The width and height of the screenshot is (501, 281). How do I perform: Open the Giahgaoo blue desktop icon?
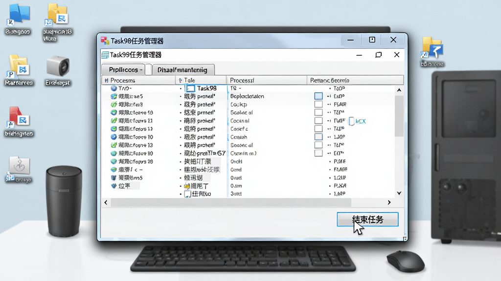point(18,15)
